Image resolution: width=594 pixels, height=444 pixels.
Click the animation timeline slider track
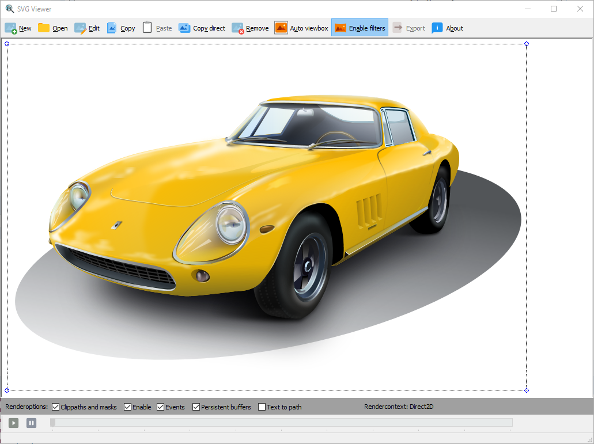281,423
